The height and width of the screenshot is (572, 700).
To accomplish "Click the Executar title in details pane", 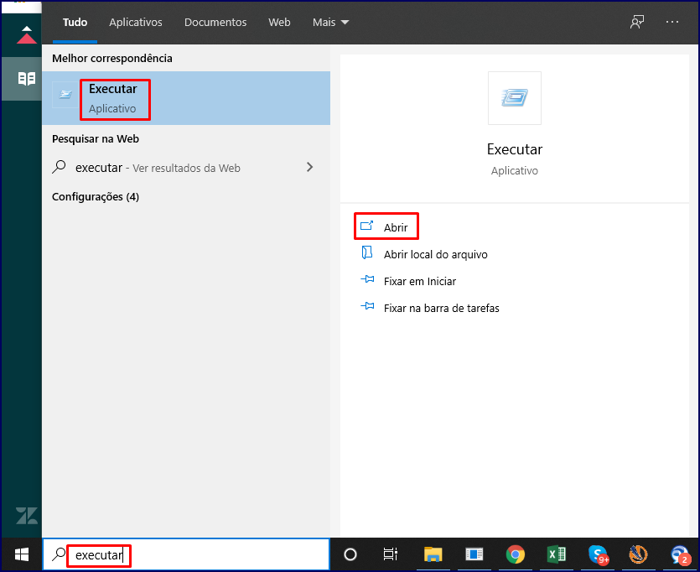I will click(514, 149).
